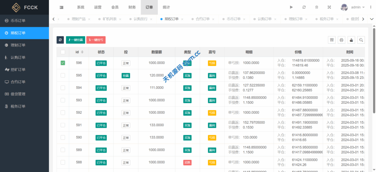376x172 pixels.
Task: Click the FCCK logo
Action: (x=25, y=7)
